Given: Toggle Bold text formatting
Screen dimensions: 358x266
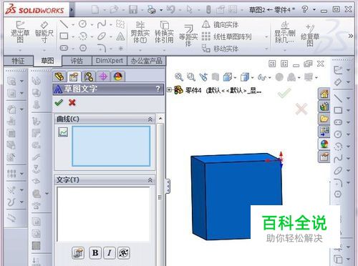Looking at the screenshot, I should click(95, 253).
